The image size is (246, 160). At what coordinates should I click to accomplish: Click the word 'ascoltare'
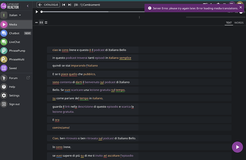click(x=114, y=156)
